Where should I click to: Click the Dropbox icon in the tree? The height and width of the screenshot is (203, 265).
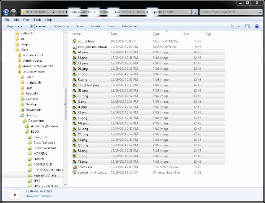[x=22, y=115]
